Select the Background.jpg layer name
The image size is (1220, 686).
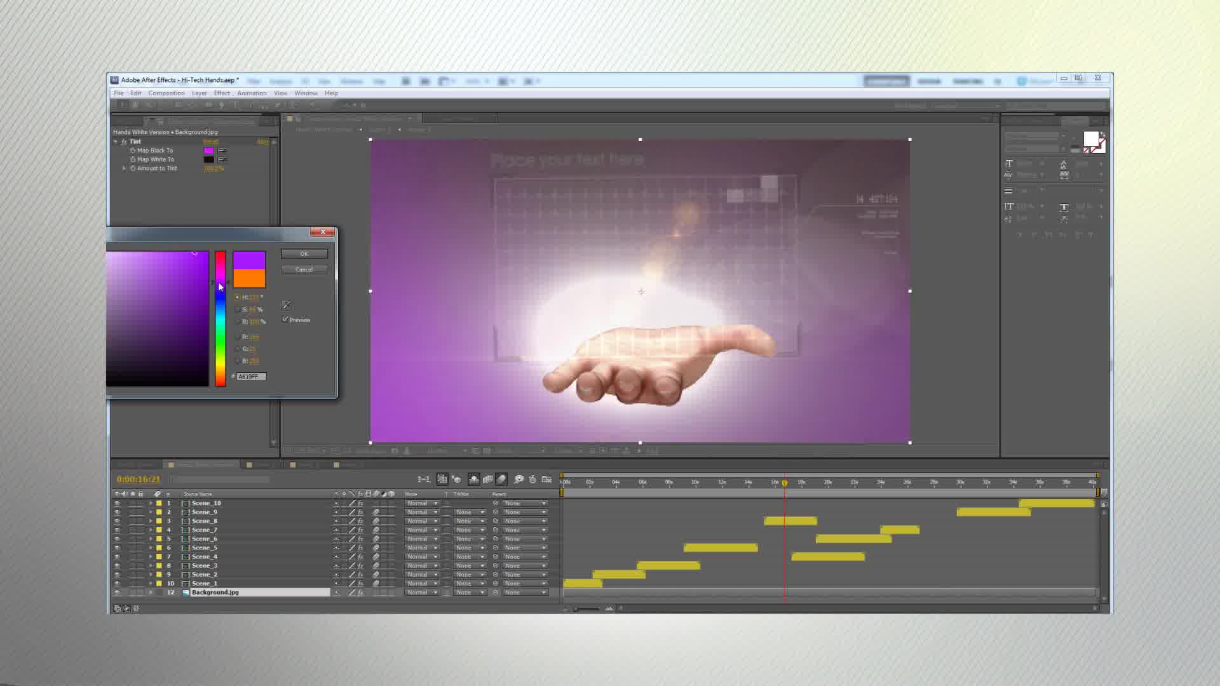point(215,593)
